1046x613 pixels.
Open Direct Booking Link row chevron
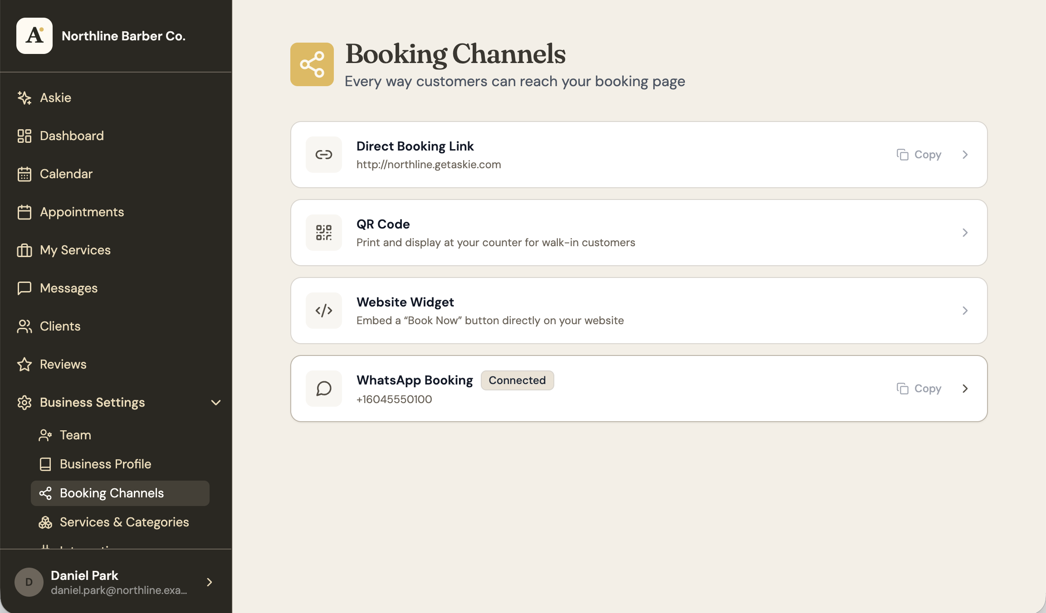tap(965, 155)
